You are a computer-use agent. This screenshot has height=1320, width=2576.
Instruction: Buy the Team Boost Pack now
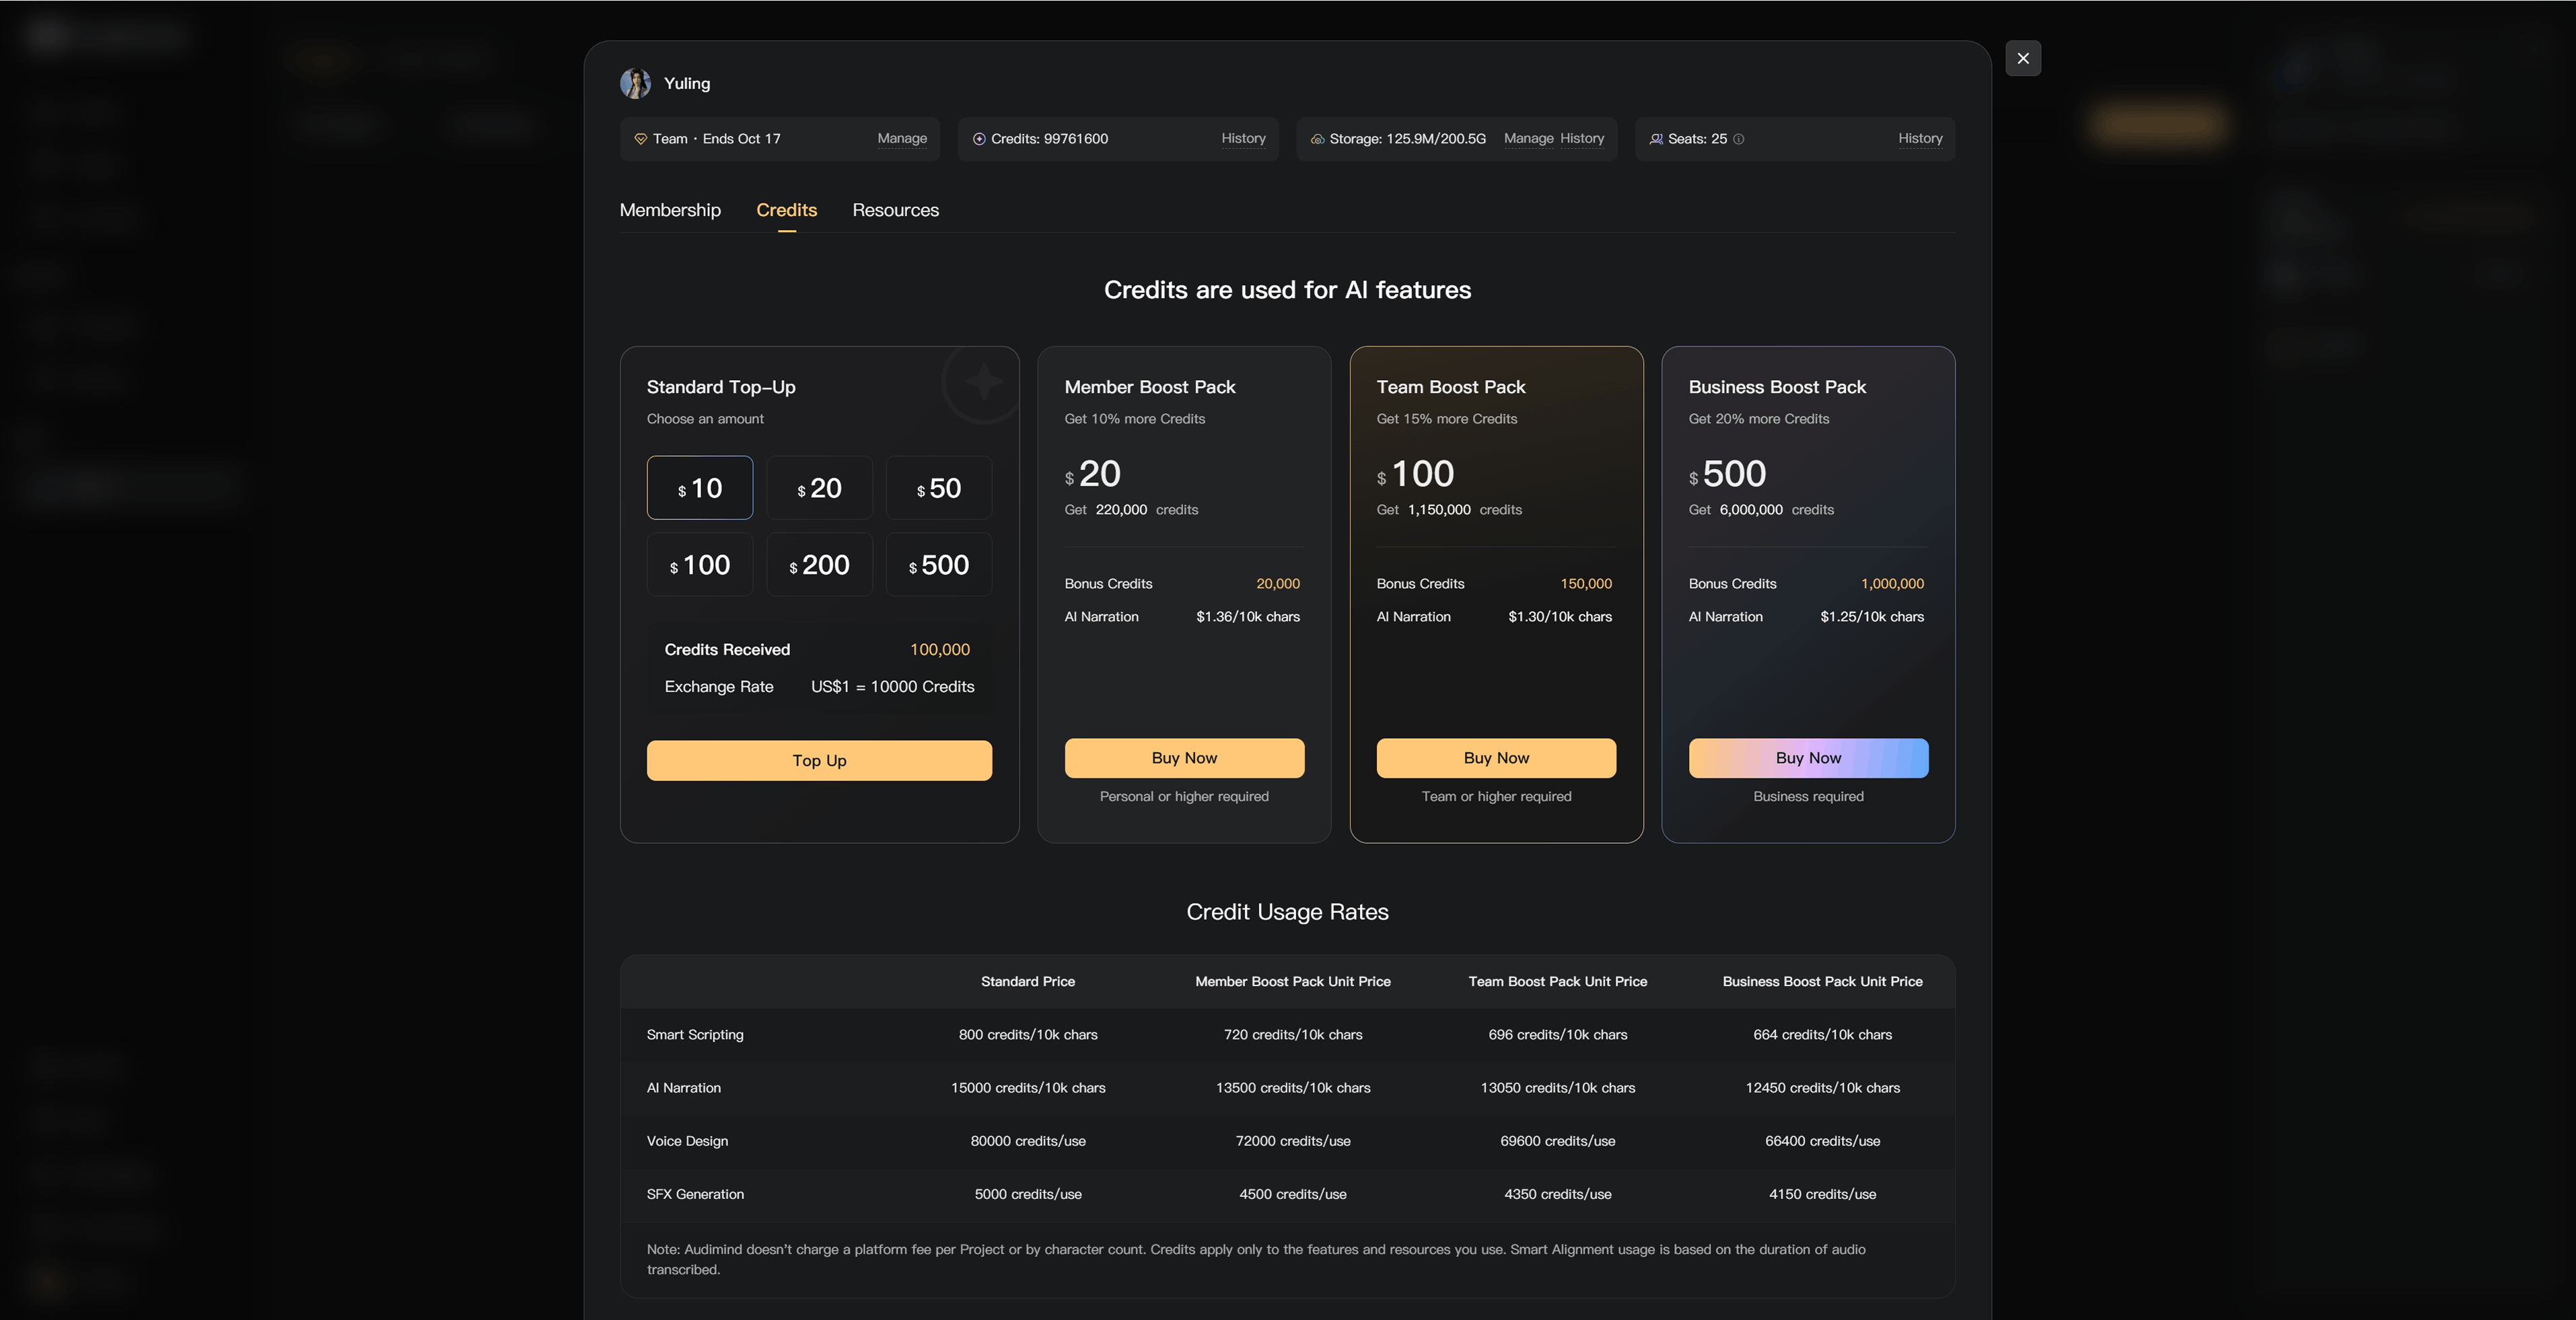point(1496,758)
